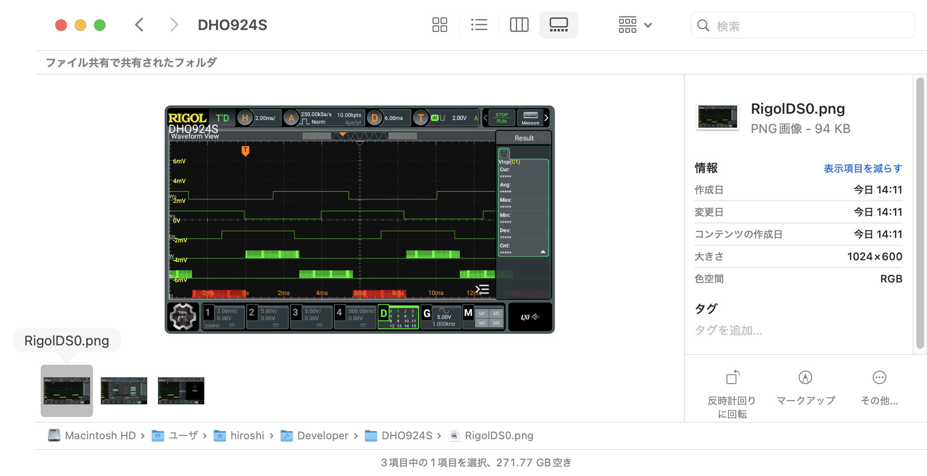Select the third thumbnail in the gallery strip

[181, 391]
